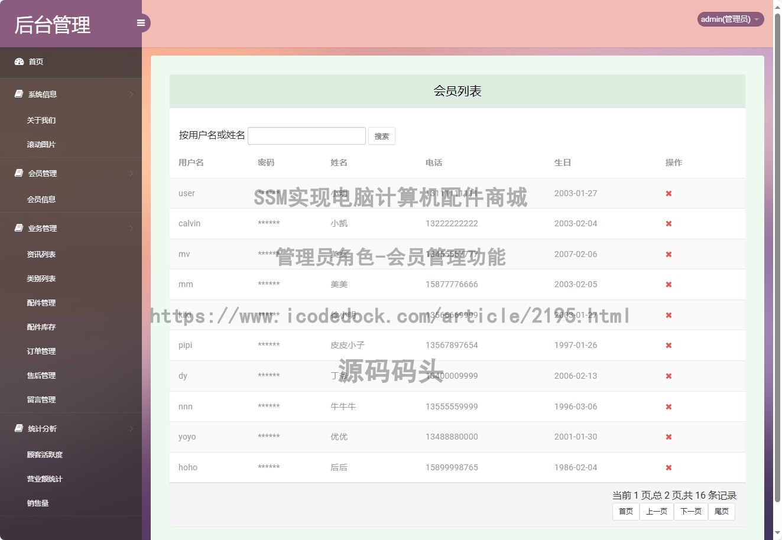Collapse the 统计分析 menu chevron
The image size is (782, 540).
pos(131,428)
